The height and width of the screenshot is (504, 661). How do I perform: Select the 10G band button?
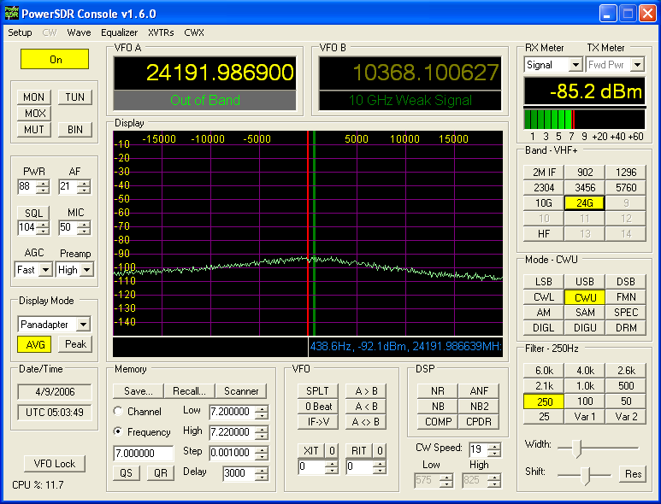[543, 203]
